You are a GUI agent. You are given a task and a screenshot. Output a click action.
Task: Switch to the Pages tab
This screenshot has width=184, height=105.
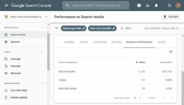coord(84,42)
